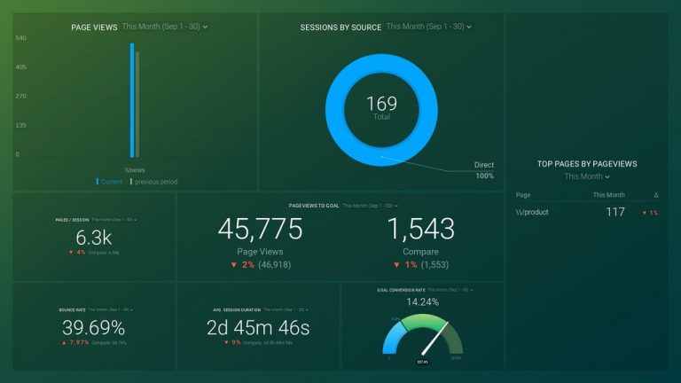Click TOP PAGES BY PAGEVIEWS title

(x=587, y=164)
